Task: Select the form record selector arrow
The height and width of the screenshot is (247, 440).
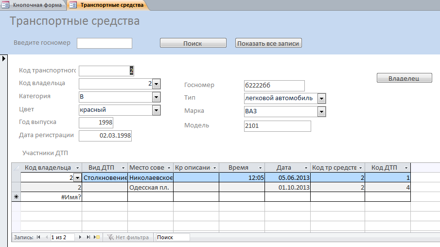Action: pos(4,59)
